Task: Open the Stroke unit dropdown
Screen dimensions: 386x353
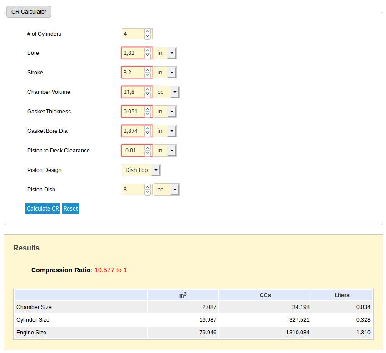Action: (165, 73)
